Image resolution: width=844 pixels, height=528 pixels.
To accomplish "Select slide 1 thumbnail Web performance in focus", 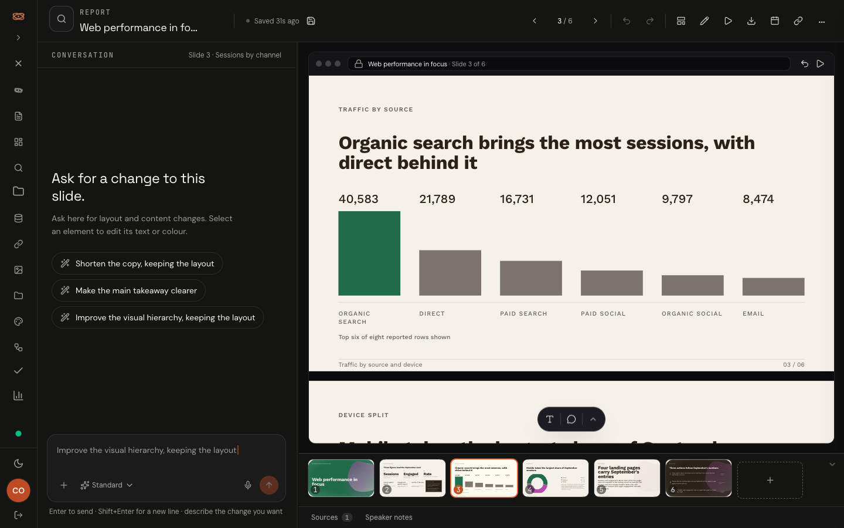I will [x=341, y=478].
